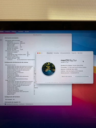Select 'Alimentación' in the path bar
96x128 pixels.
tap(30, 104)
